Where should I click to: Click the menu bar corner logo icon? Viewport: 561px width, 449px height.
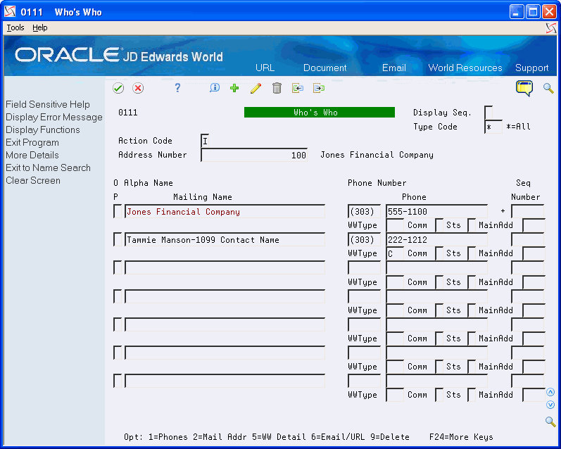point(551,28)
